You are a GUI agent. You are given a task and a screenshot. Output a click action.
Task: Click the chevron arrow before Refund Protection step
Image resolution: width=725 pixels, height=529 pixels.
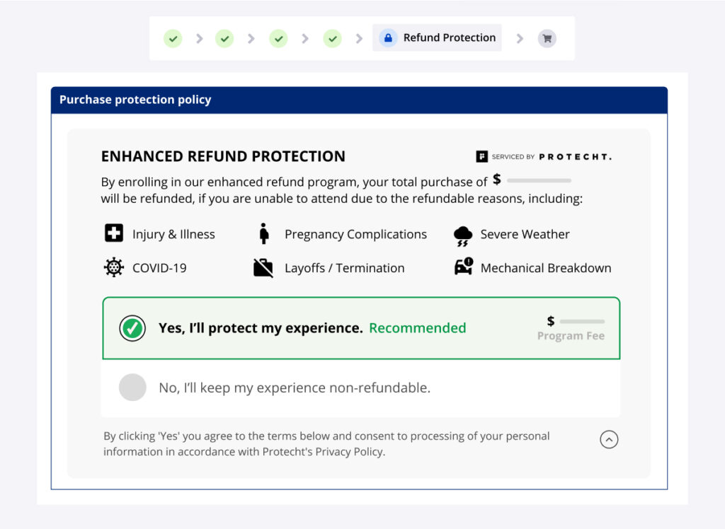click(359, 38)
